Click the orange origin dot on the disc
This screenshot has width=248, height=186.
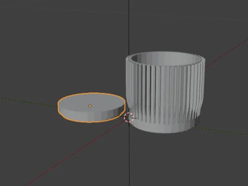pyautogui.click(x=90, y=106)
